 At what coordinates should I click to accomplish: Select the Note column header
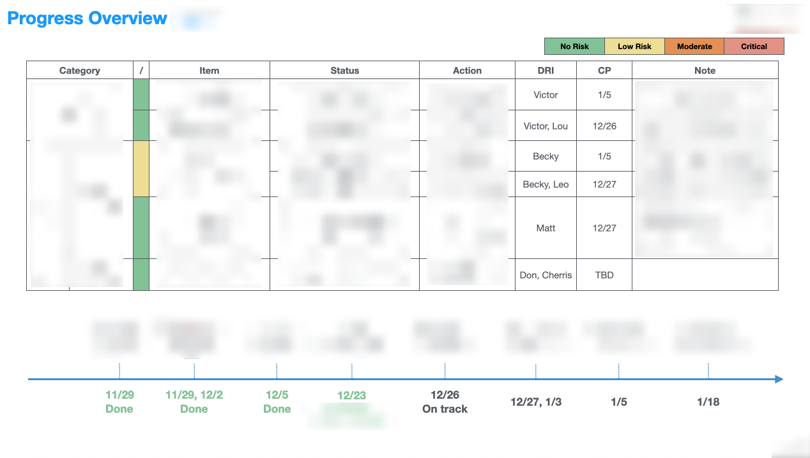pyautogui.click(x=705, y=71)
